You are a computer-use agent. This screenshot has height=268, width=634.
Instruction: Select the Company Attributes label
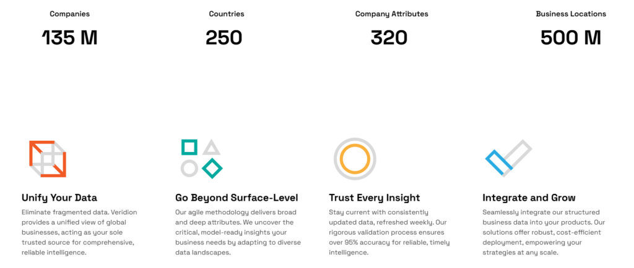(391, 14)
